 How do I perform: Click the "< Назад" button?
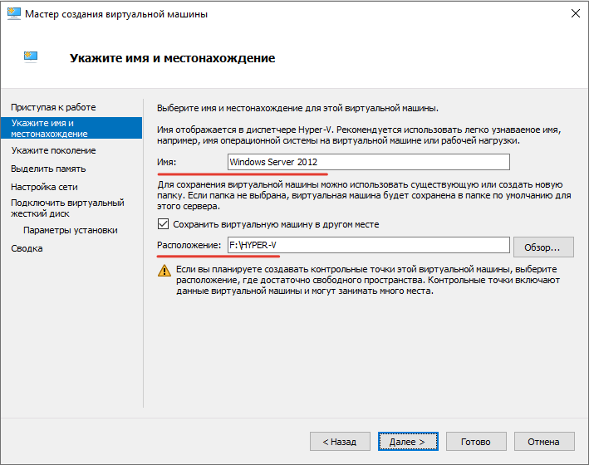point(339,442)
